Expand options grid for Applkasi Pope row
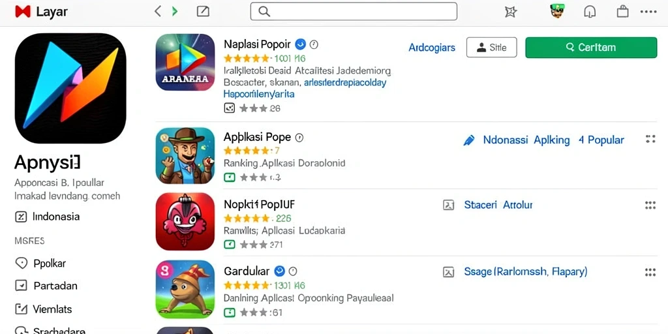The image size is (668, 334). (650, 139)
